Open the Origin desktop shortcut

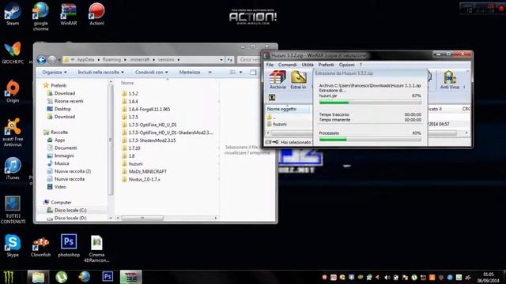[x=13, y=92]
